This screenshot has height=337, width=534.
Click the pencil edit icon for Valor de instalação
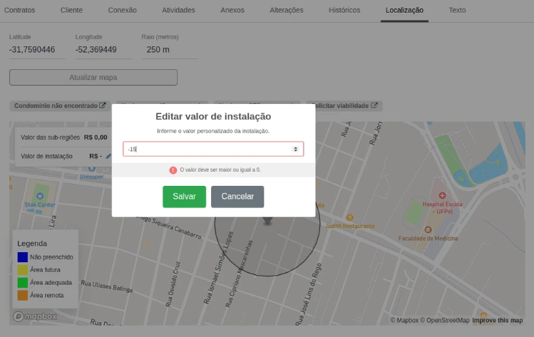click(108, 156)
